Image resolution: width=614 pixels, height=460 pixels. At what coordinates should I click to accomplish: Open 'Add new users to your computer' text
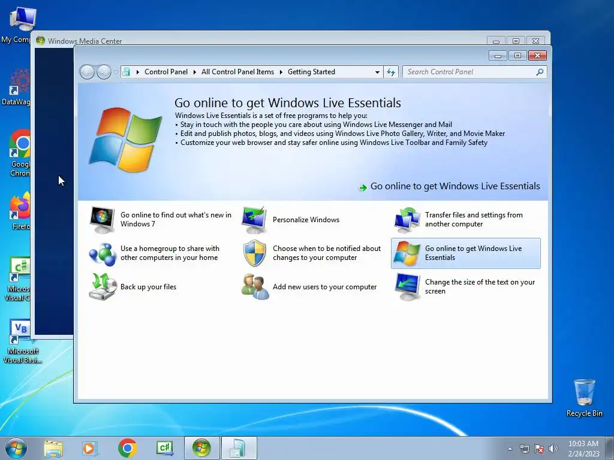click(324, 287)
